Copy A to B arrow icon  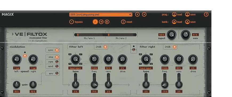[x=101, y=22]
